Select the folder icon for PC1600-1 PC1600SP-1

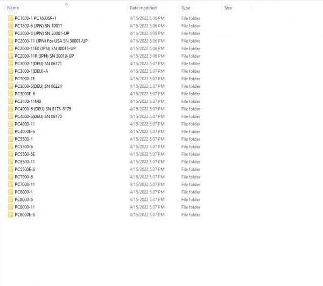click(11, 18)
